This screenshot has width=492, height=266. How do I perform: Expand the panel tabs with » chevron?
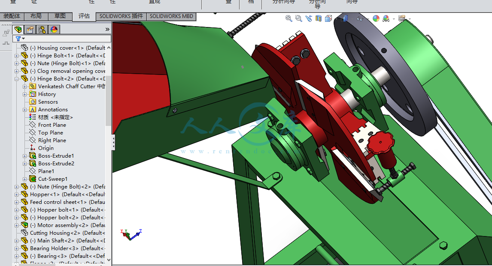[107, 29]
